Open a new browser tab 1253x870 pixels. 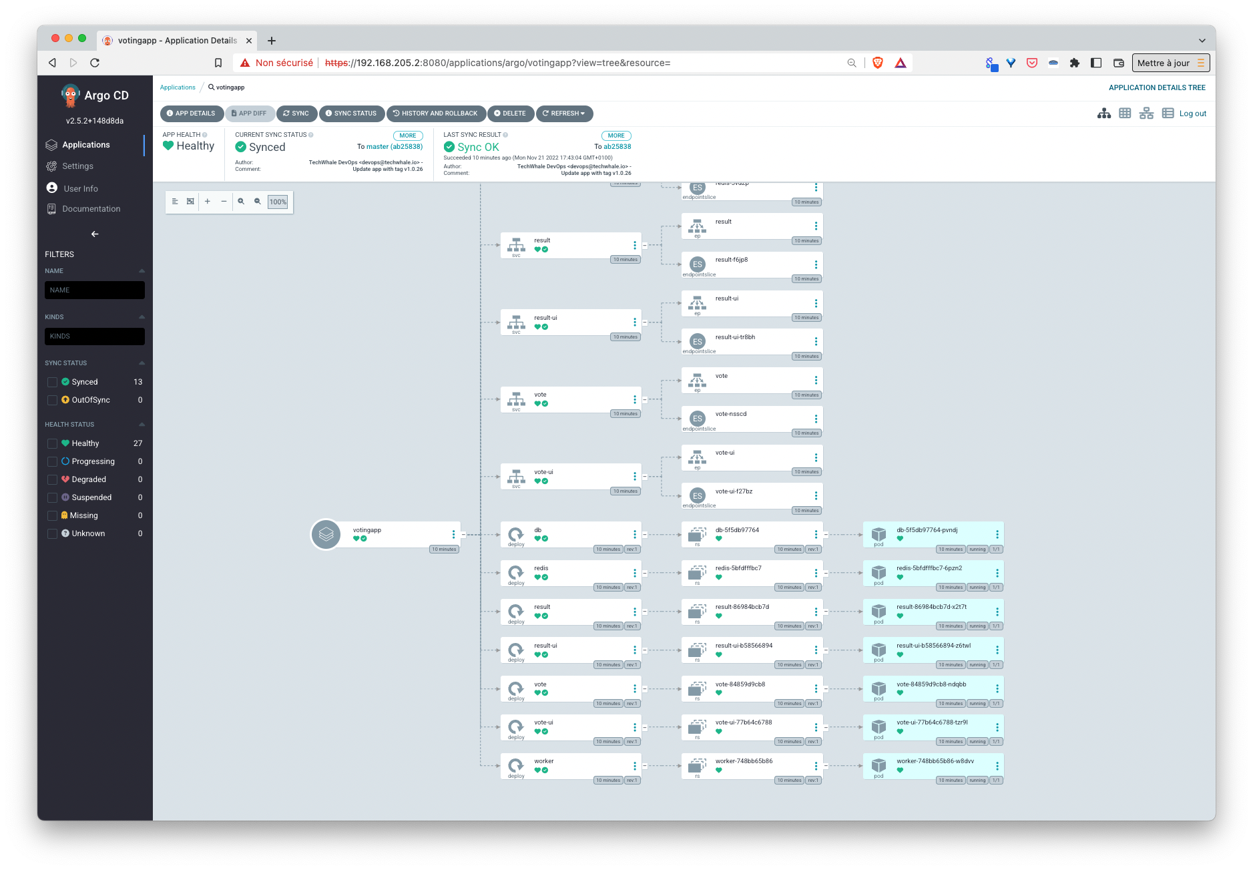coord(272,41)
